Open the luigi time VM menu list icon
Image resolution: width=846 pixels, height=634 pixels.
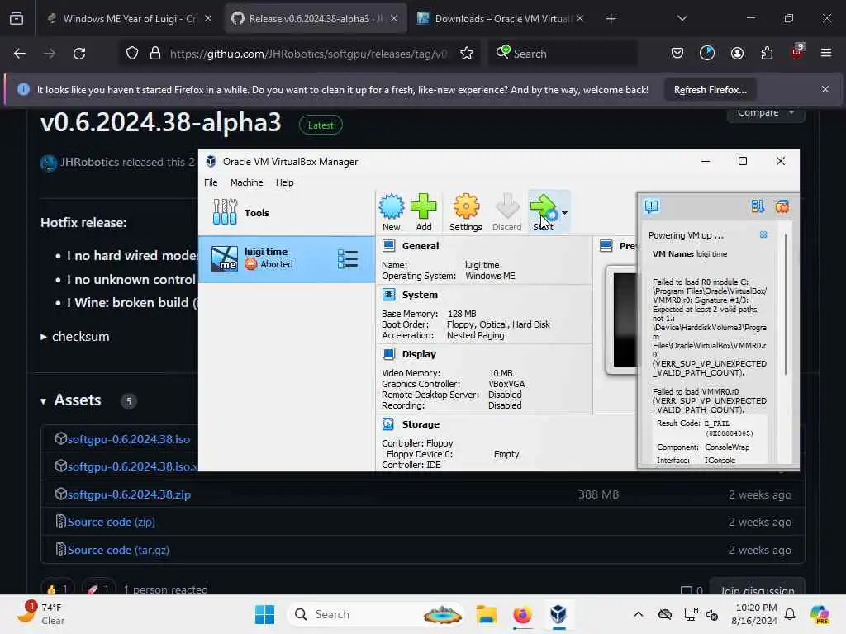348,258
